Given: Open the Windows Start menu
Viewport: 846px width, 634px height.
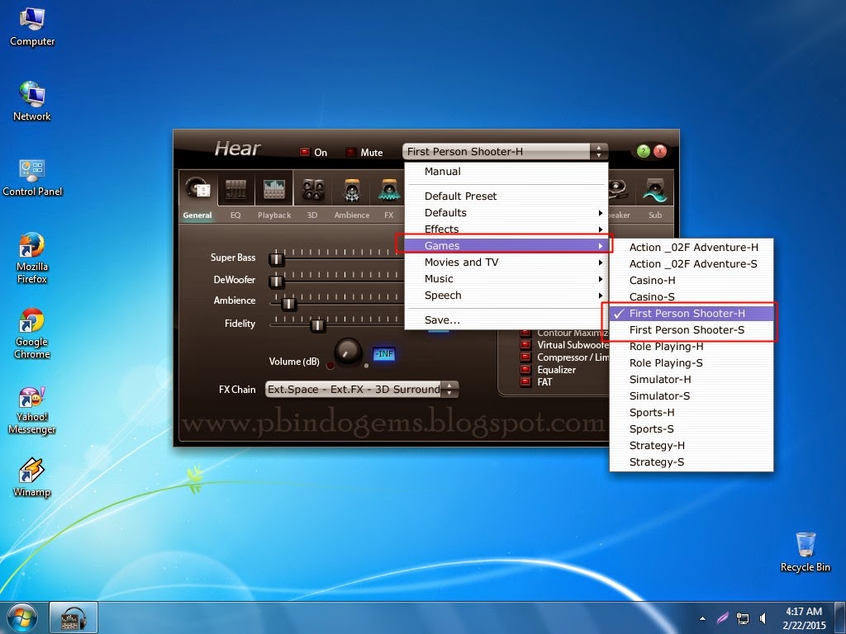Looking at the screenshot, I should (x=21, y=617).
